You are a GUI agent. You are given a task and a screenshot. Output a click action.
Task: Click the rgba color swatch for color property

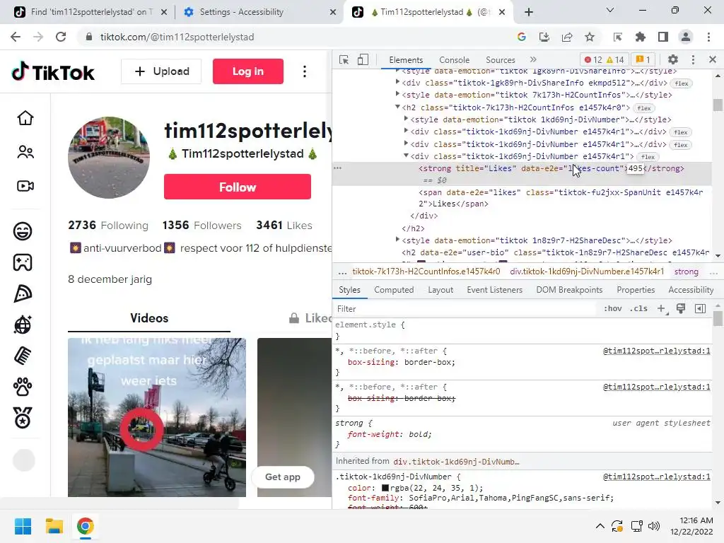(x=385, y=488)
